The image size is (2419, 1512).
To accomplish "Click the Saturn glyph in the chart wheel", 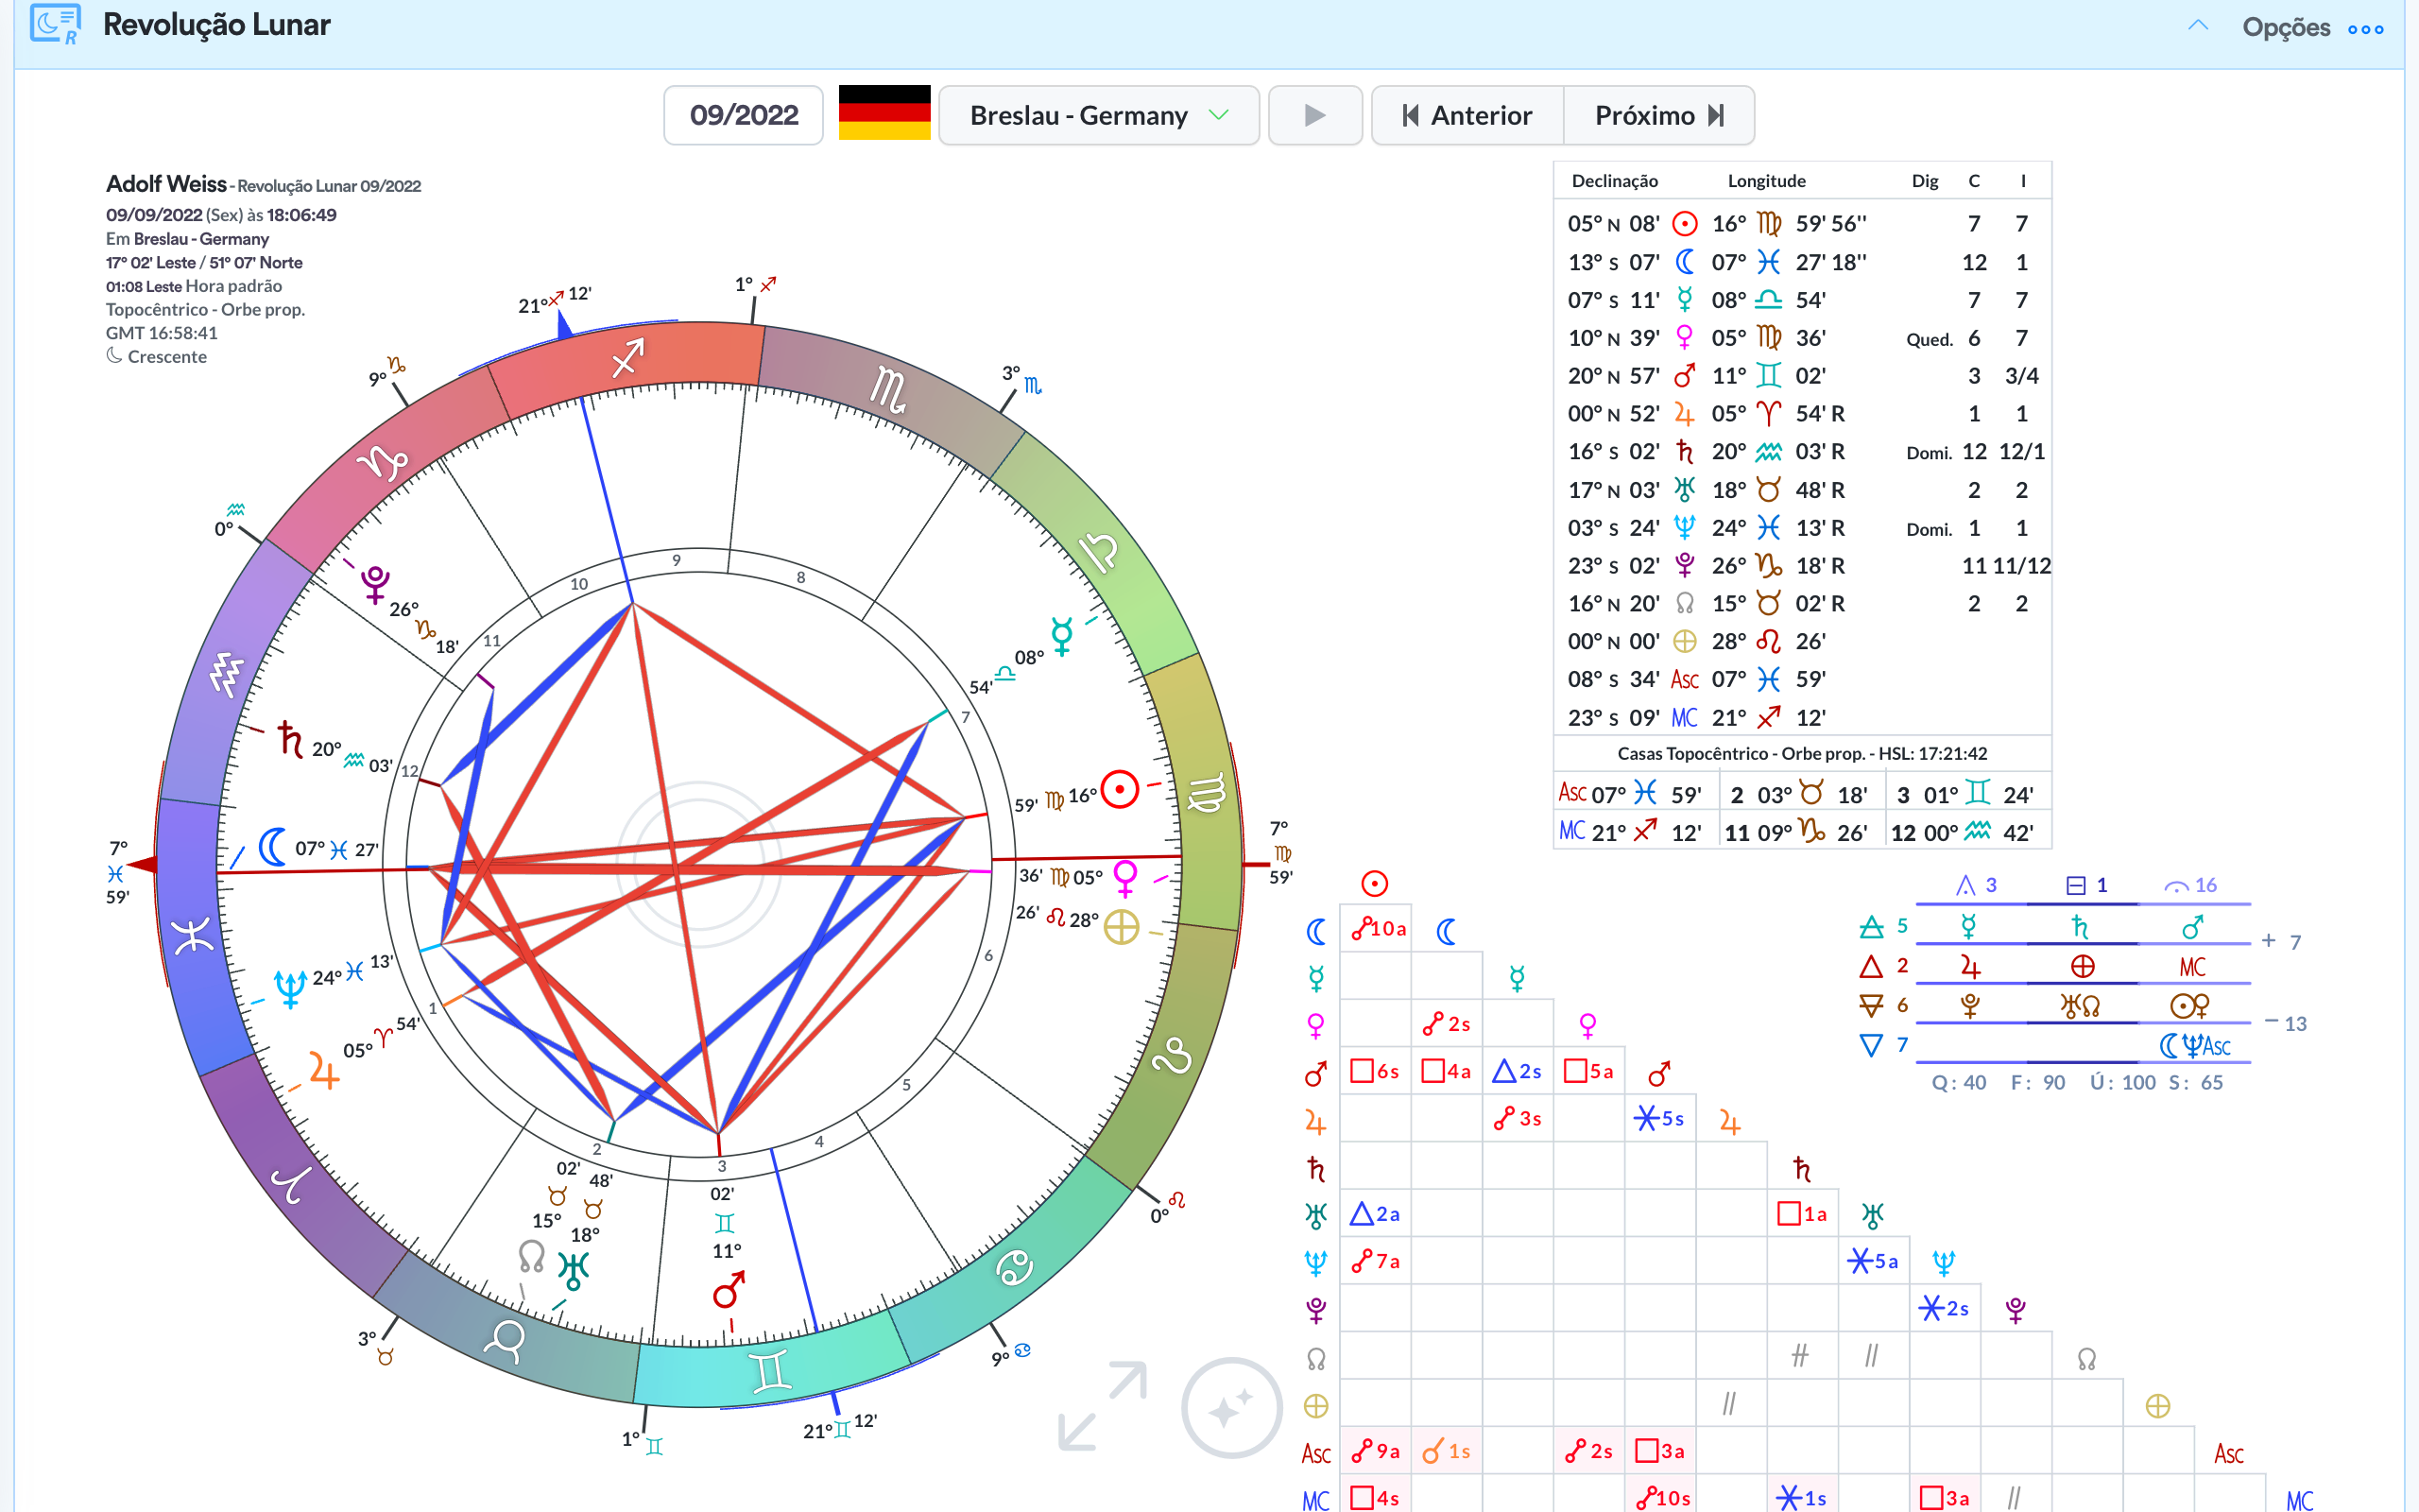I will coord(290,740).
